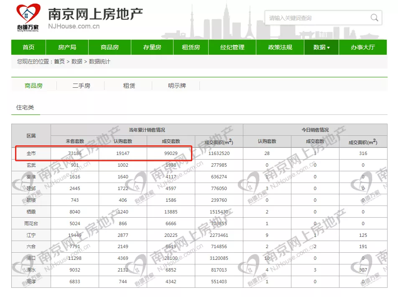Screen dimensions: 398x297
Task: Select the 江宁 district row label
Action: [x=31, y=235]
